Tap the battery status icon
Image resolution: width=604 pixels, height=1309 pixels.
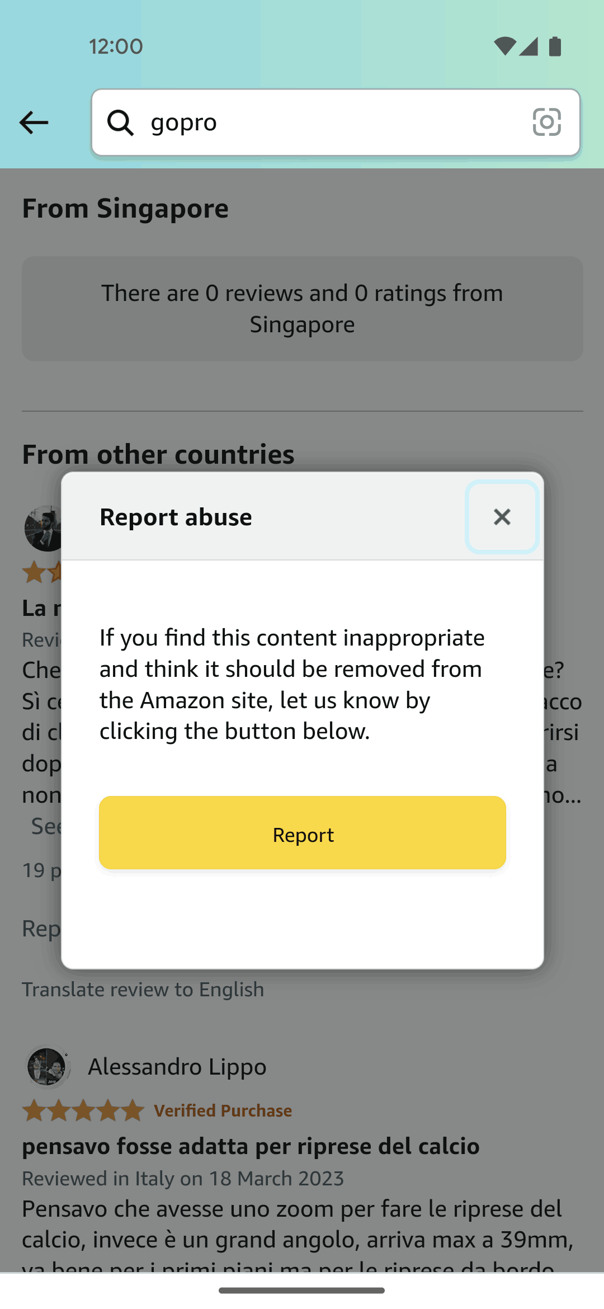[x=555, y=46]
